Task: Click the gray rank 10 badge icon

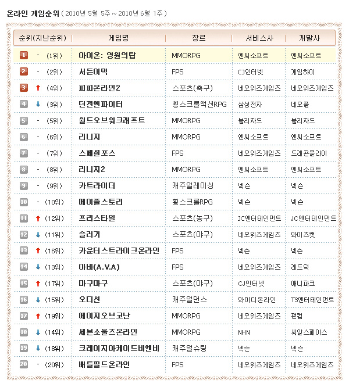Action: [24, 202]
